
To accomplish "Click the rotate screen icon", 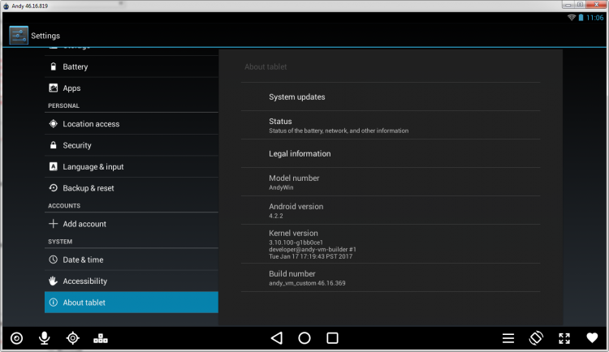I will click(x=536, y=338).
